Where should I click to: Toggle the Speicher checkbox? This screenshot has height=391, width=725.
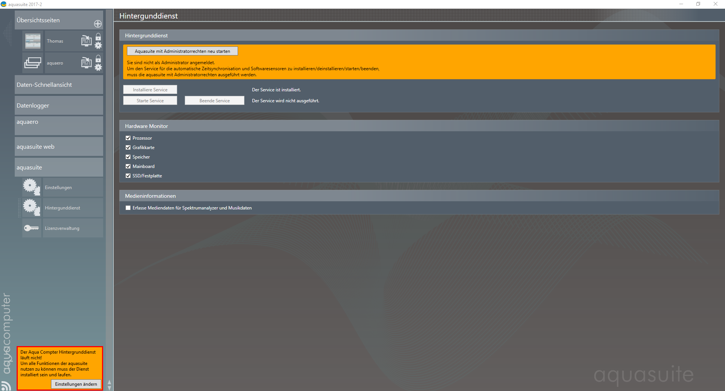pyautogui.click(x=128, y=157)
